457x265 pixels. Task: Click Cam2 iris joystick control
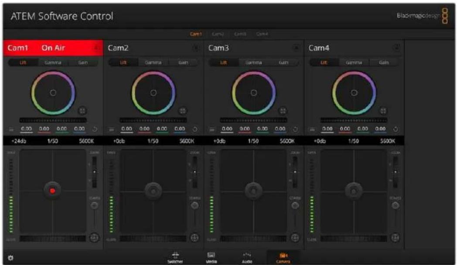(x=153, y=191)
